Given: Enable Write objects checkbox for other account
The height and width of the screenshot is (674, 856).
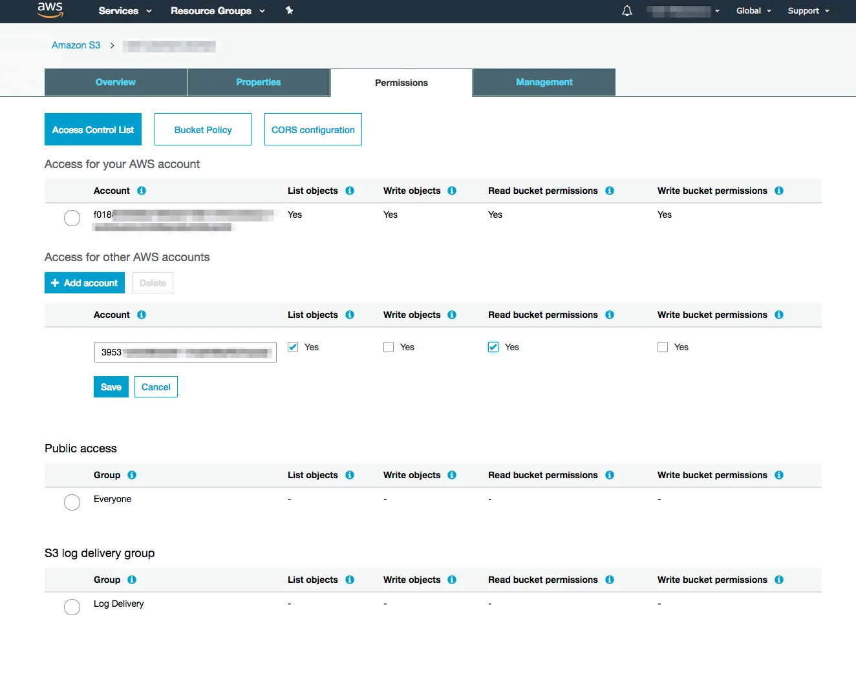Looking at the screenshot, I should (389, 347).
